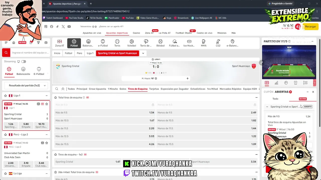
Task: Favorite the Liga 1 league
Action: tap(6, 96)
